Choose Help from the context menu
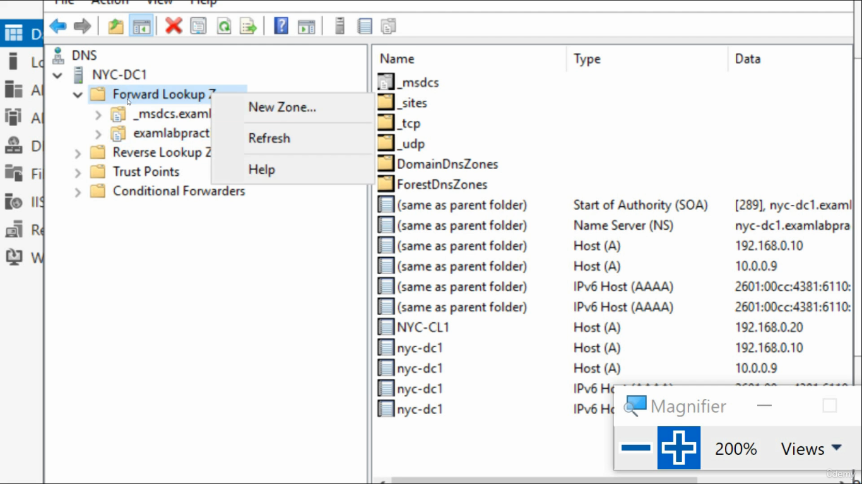862x484 pixels. tap(261, 170)
